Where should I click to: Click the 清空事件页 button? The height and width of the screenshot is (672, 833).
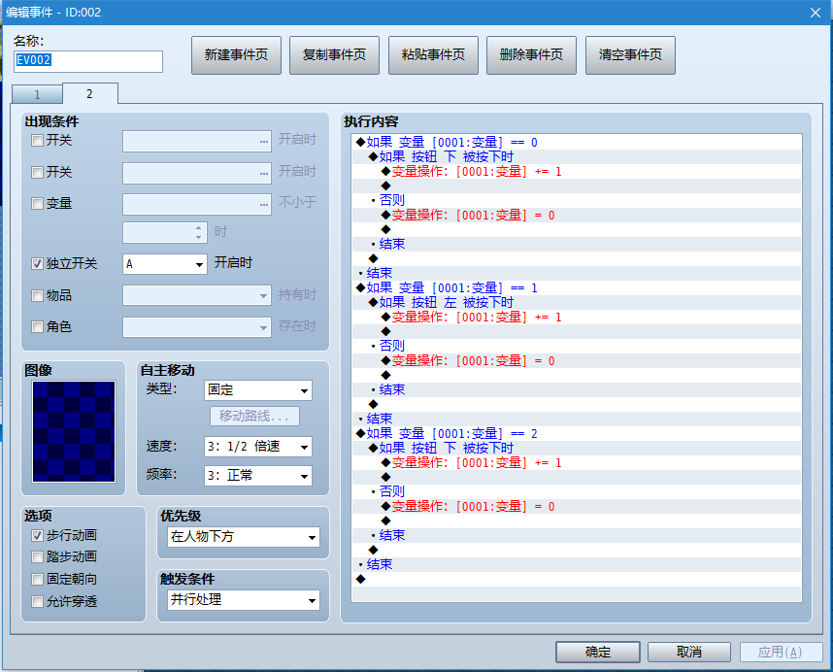pyautogui.click(x=630, y=55)
